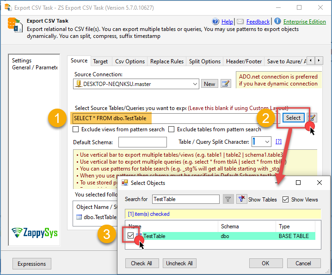Image resolution: width=332 pixels, height=275 pixels.
Task: Enable Exclude views from pattern search
Action: pos(75,129)
